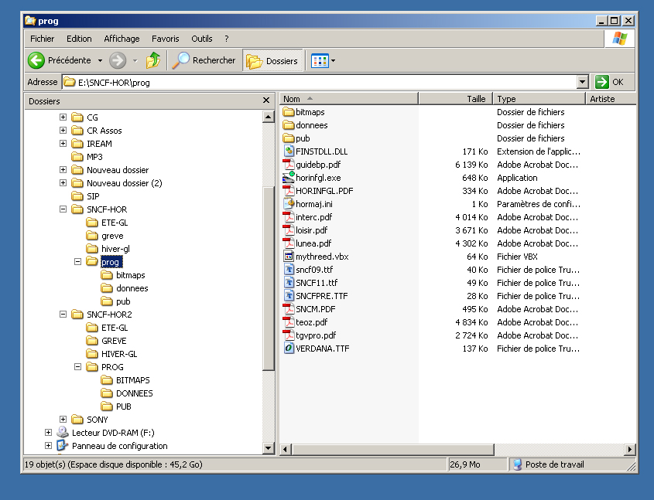654x500 pixels.
Task: Sort files by the Nom column header
Action: pyautogui.click(x=349, y=99)
